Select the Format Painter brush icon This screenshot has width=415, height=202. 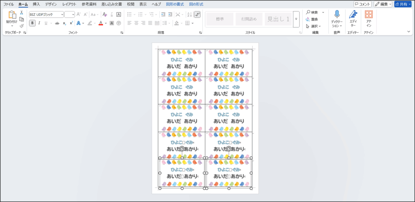[x=22, y=26]
